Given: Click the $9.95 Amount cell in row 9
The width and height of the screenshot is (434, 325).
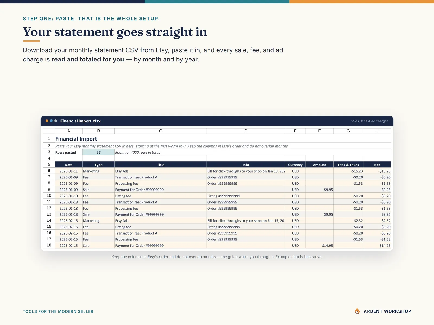Looking at the screenshot, I should click(320, 190).
